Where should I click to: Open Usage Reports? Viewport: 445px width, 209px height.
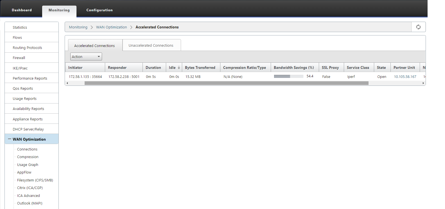coord(31,98)
